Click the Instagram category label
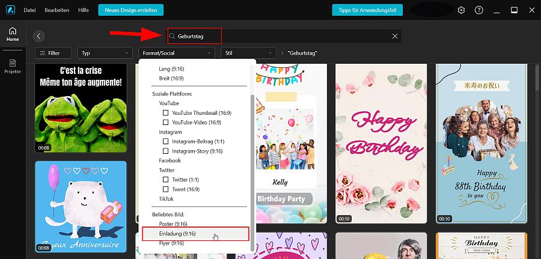The height and width of the screenshot is (259, 541). 170,132
